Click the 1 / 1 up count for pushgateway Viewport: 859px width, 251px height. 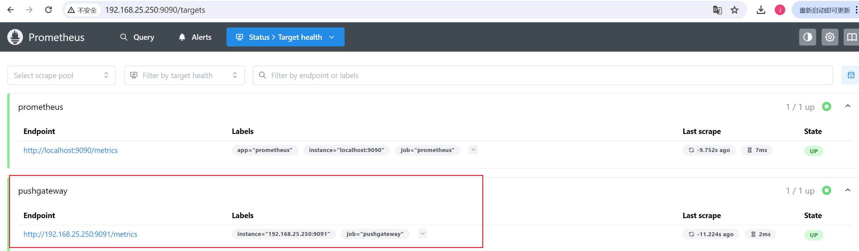[800, 191]
